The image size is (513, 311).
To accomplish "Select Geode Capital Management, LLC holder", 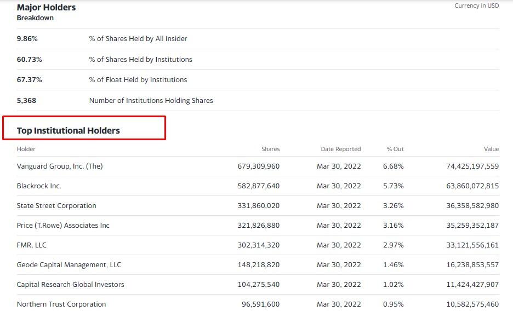I will (x=69, y=265).
